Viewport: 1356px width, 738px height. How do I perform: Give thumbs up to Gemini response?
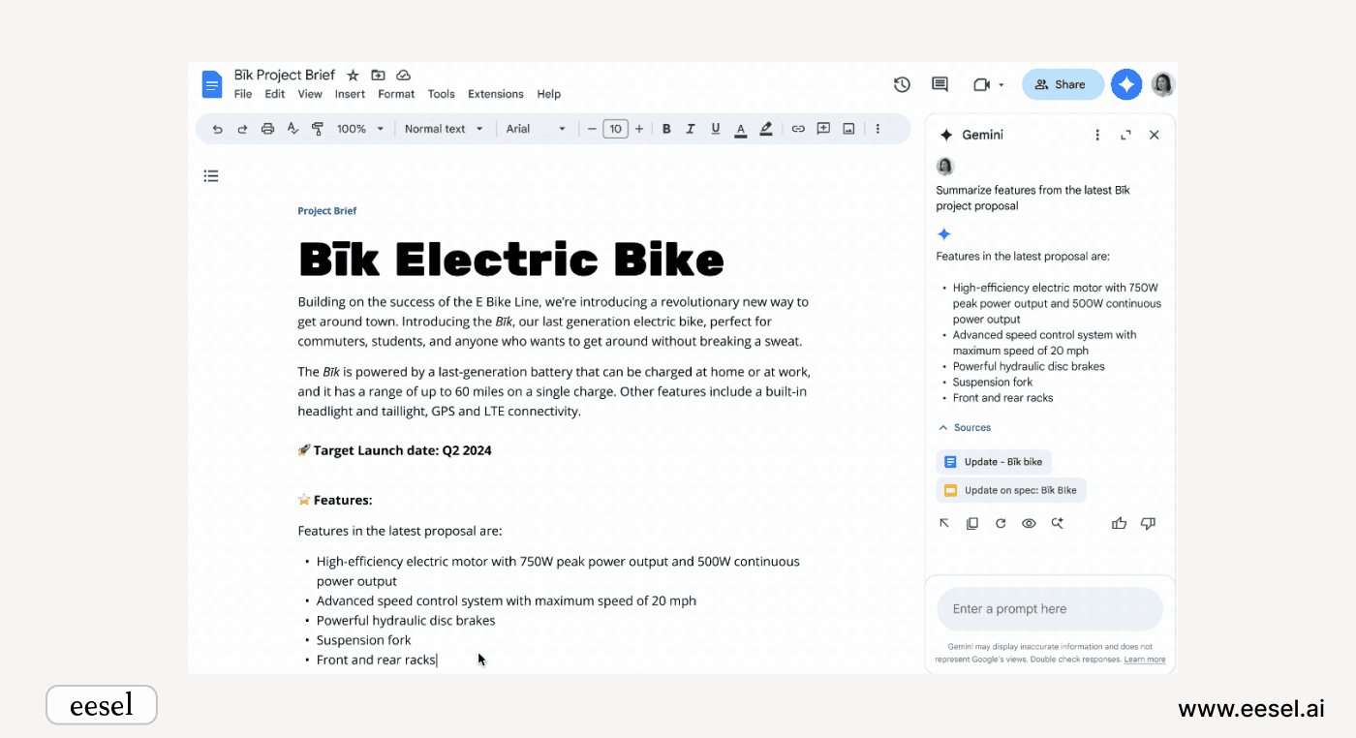(1119, 524)
